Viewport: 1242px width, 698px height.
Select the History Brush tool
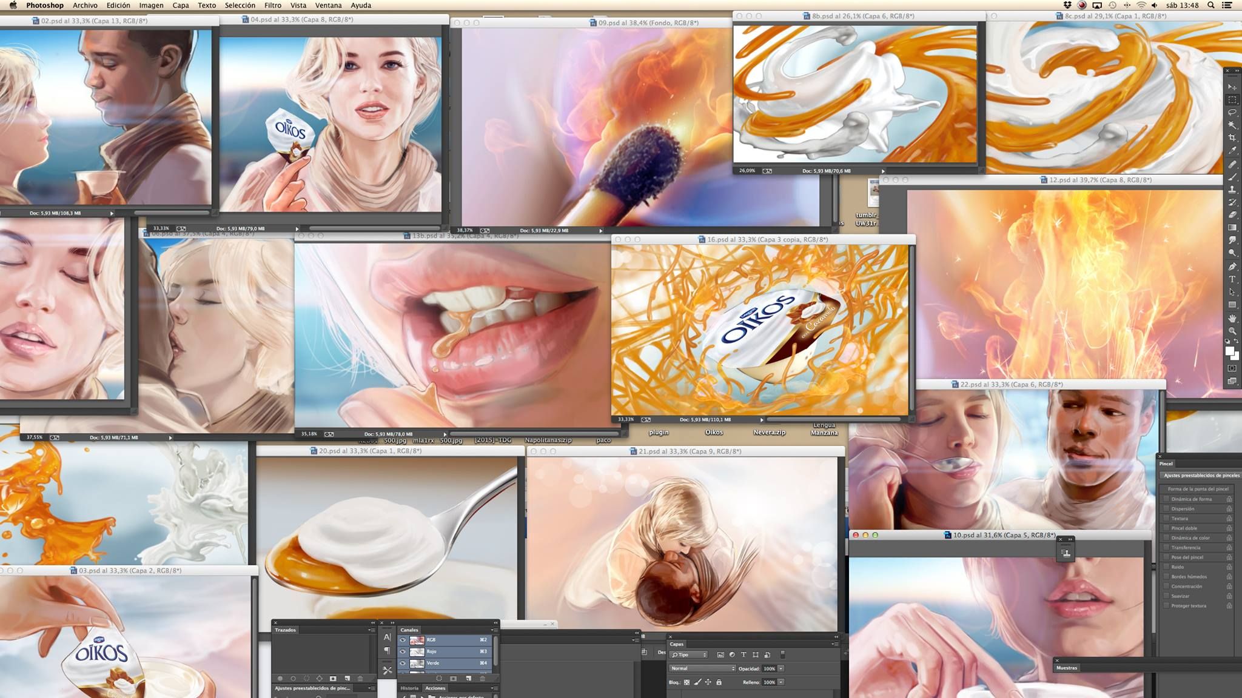pyautogui.click(x=1232, y=202)
